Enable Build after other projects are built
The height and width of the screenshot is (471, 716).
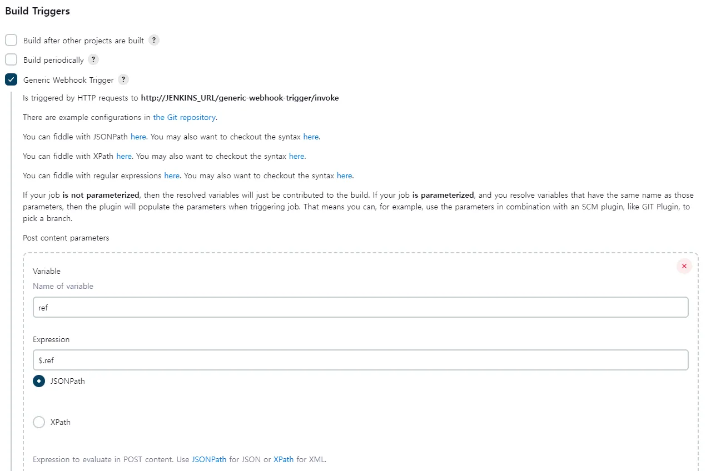click(11, 40)
